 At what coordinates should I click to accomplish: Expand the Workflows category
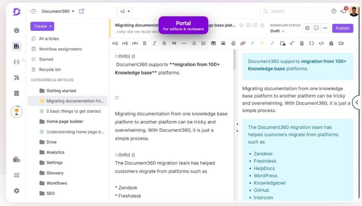tap(53, 183)
